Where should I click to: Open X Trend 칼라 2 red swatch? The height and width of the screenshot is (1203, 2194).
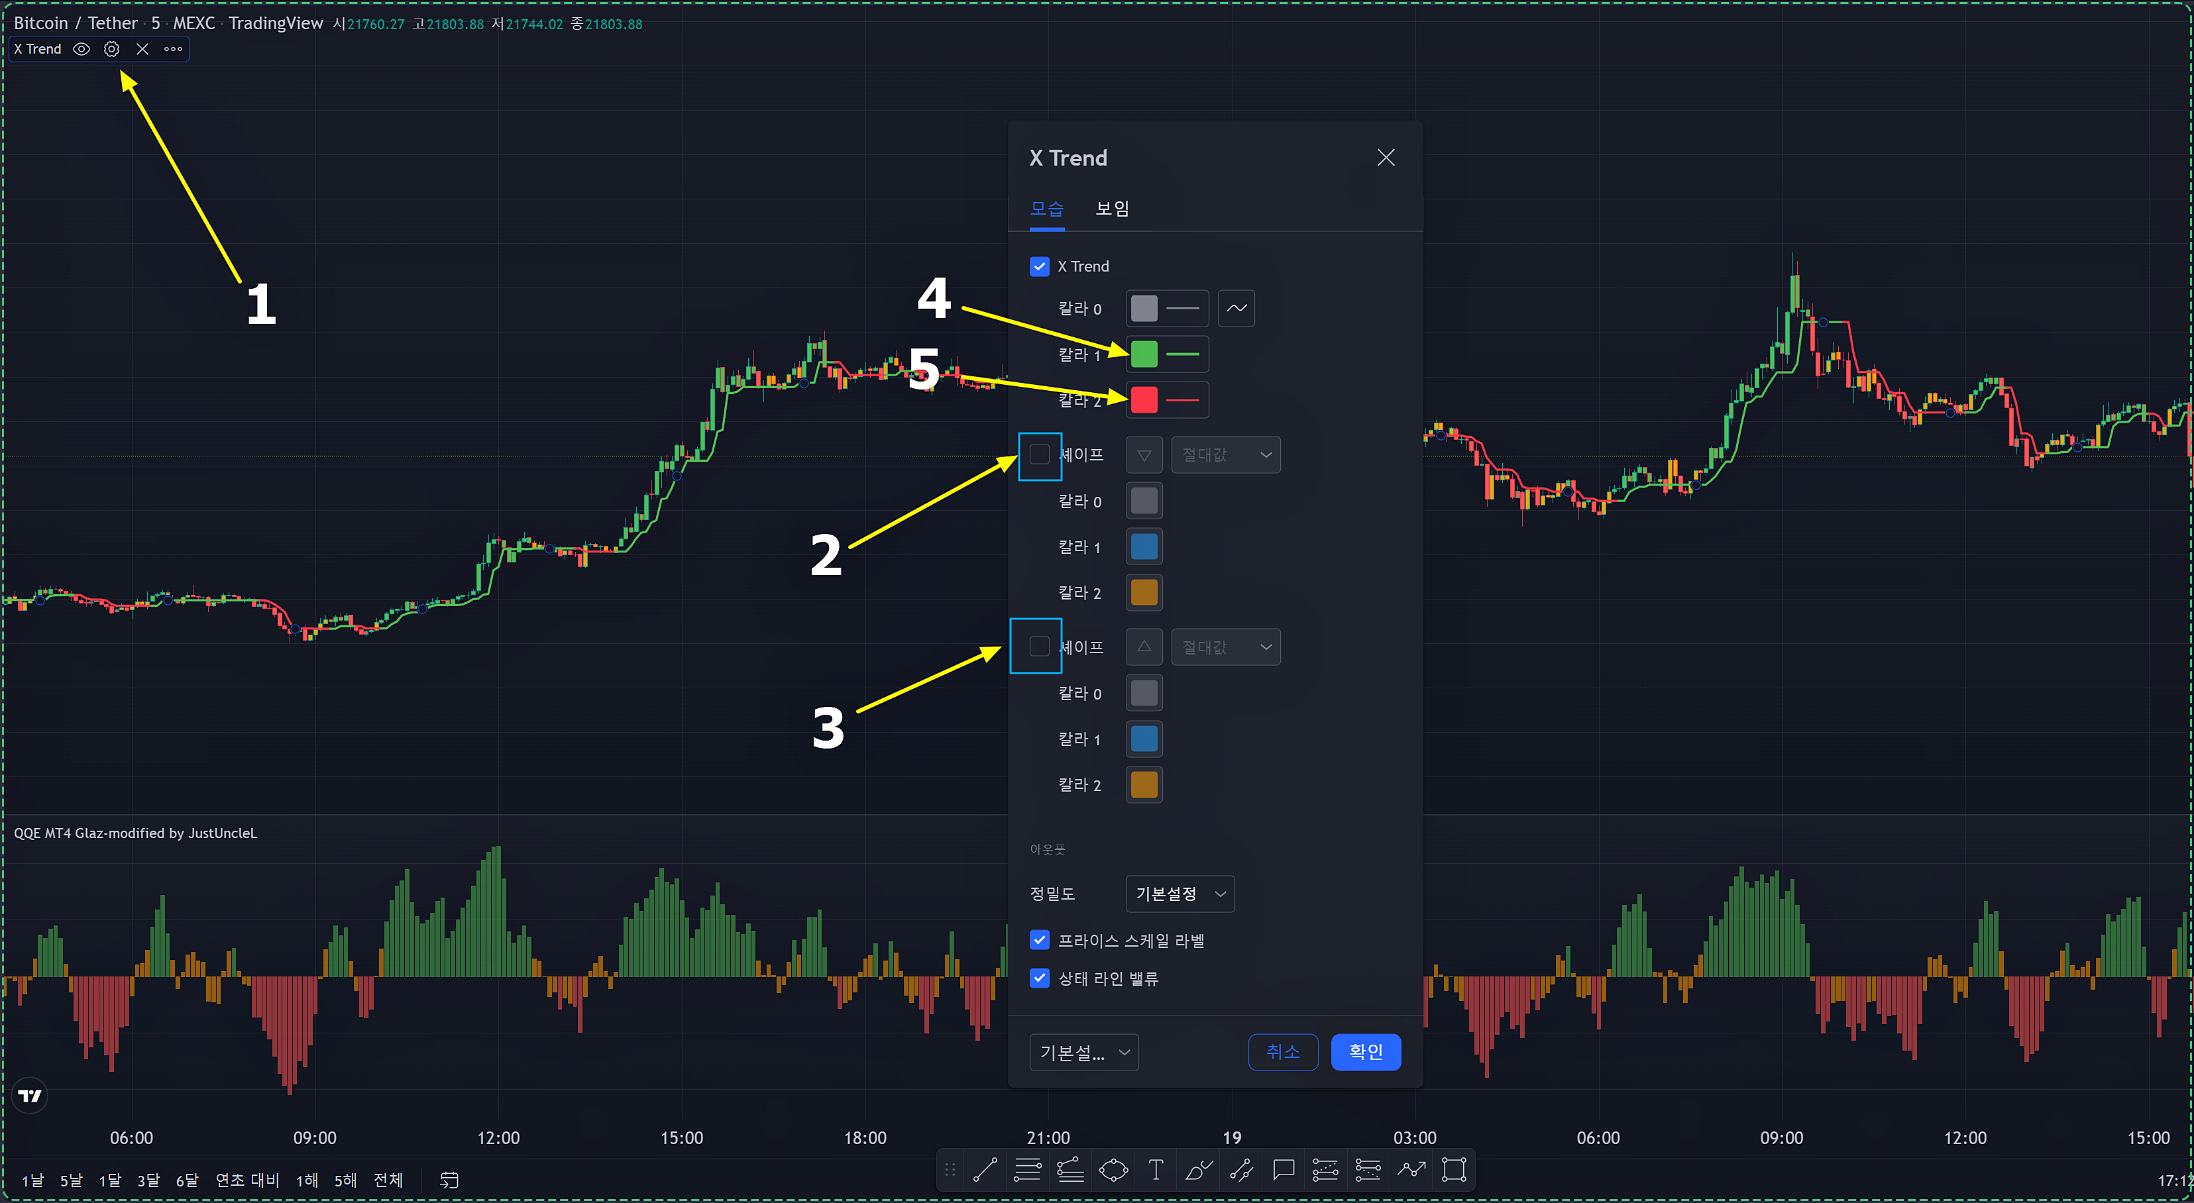pyautogui.click(x=1144, y=400)
